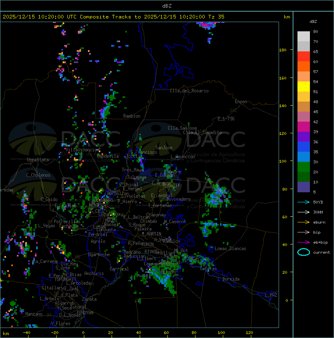Screen dimensions: 334x338
Task: Click the '30HM' legend label
Action: click(318, 212)
